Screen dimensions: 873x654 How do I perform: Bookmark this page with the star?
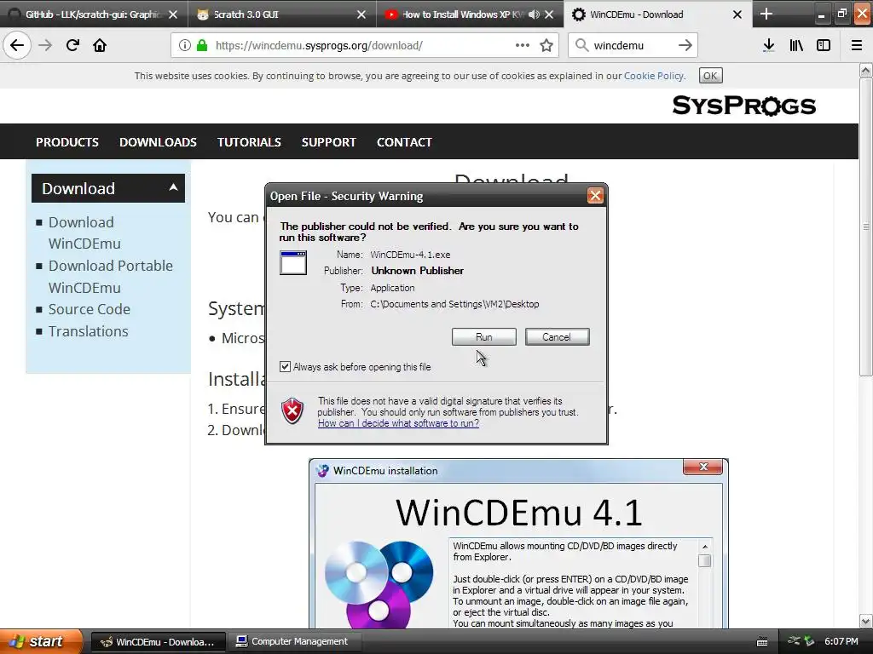click(x=546, y=46)
